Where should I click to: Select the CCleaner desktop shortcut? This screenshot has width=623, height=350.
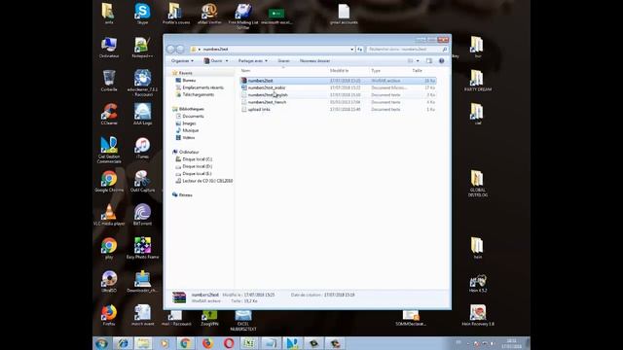(x=109, y=115)
